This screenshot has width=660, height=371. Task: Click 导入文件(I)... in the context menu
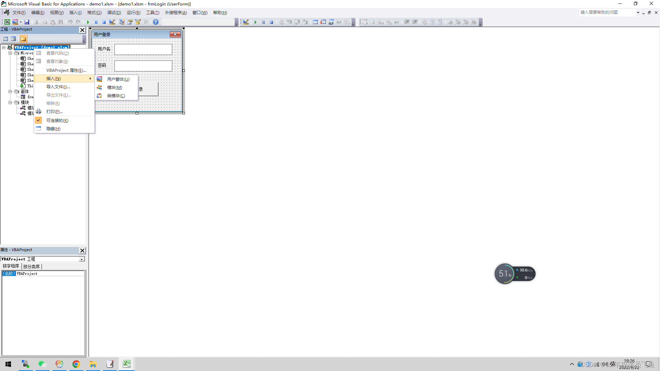(58, 87)
